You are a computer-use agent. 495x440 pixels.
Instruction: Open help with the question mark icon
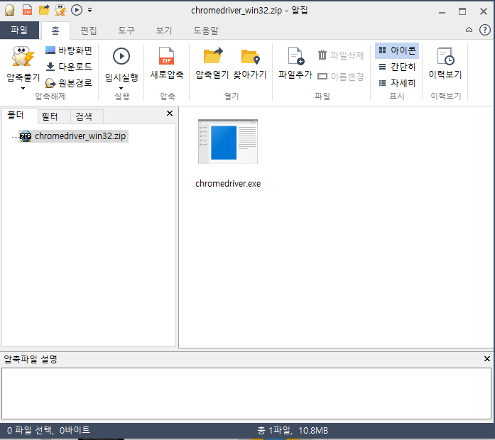click(x=484, y=30)
